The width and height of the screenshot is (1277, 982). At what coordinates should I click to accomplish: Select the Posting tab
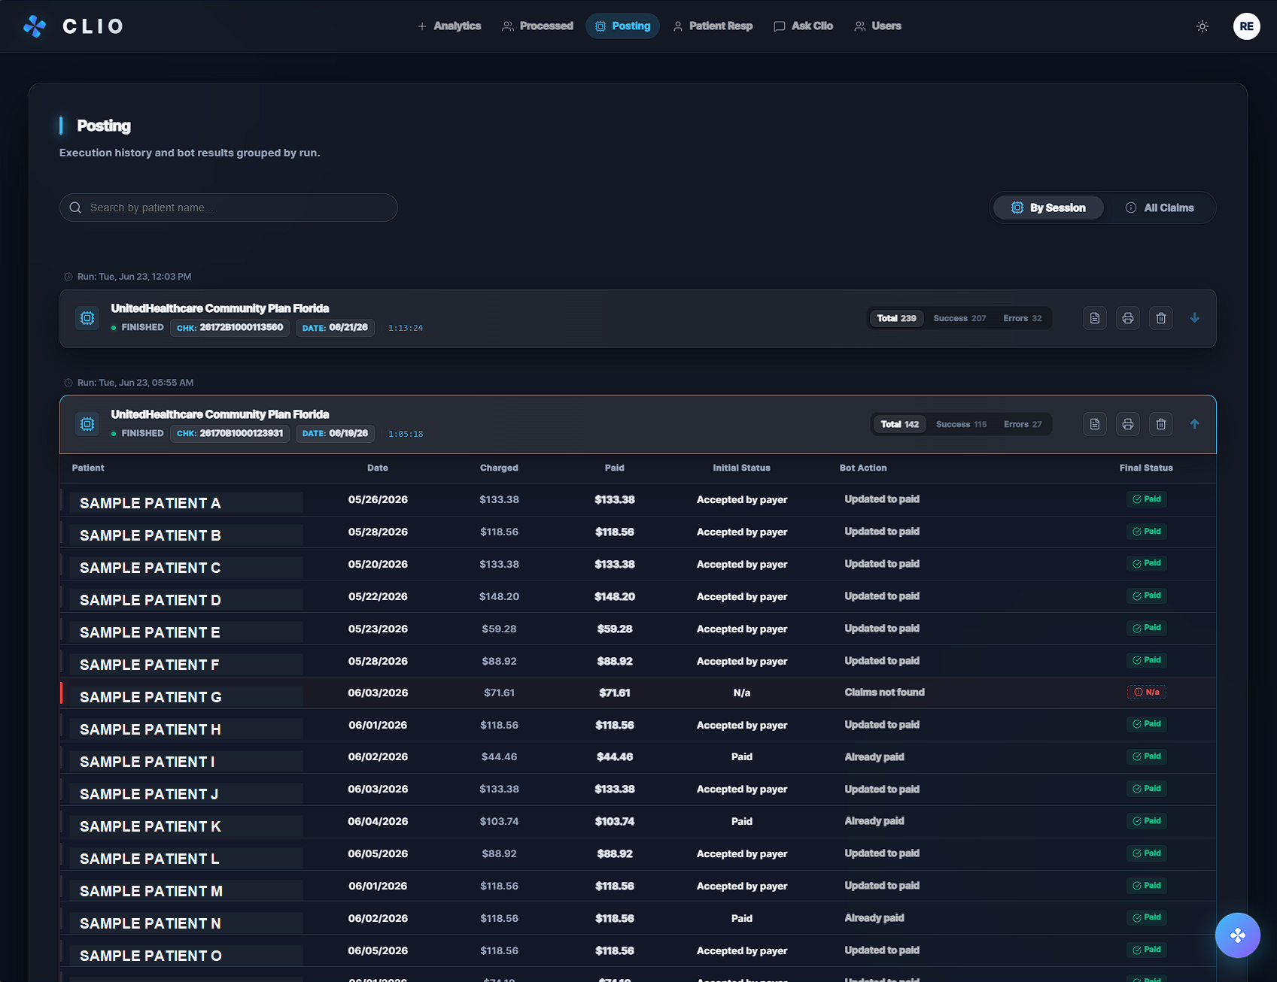[622, 26]
